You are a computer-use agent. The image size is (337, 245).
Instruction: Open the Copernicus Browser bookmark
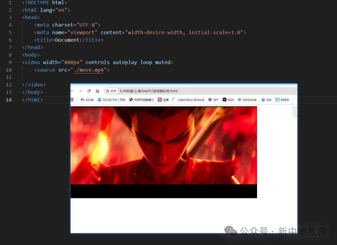coord(188,100)
